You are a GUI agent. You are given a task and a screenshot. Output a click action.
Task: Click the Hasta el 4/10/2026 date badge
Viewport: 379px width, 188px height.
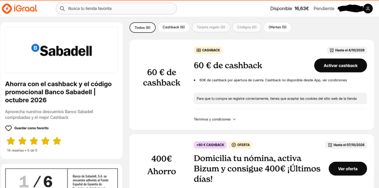click(x=347, y=50)
